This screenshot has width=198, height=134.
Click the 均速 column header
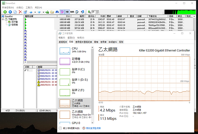(x=101, y=16)
